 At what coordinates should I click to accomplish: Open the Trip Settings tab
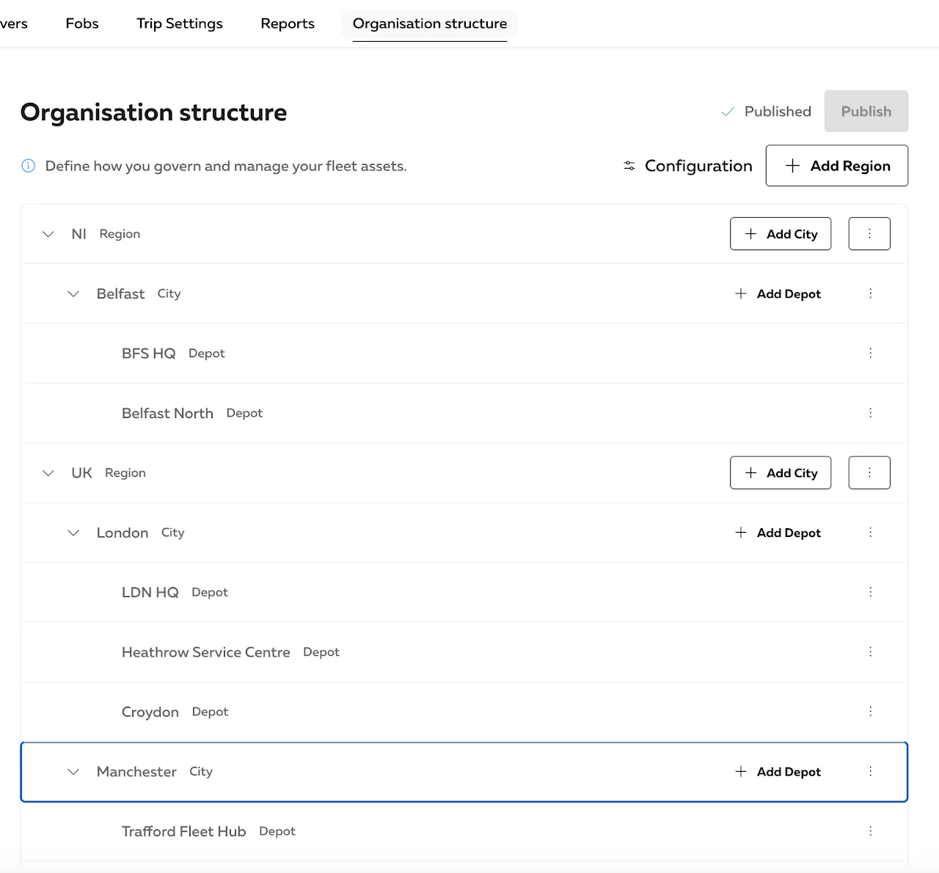180,23
